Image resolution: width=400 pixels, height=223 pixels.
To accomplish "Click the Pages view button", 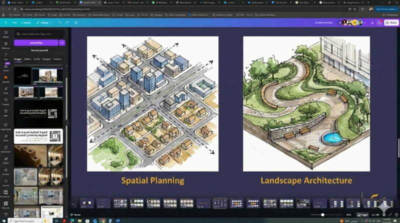I will [362, 215].
